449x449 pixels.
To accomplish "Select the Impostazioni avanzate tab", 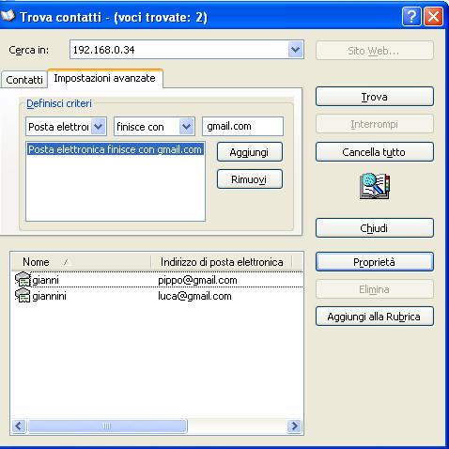I will click(104, 78).
